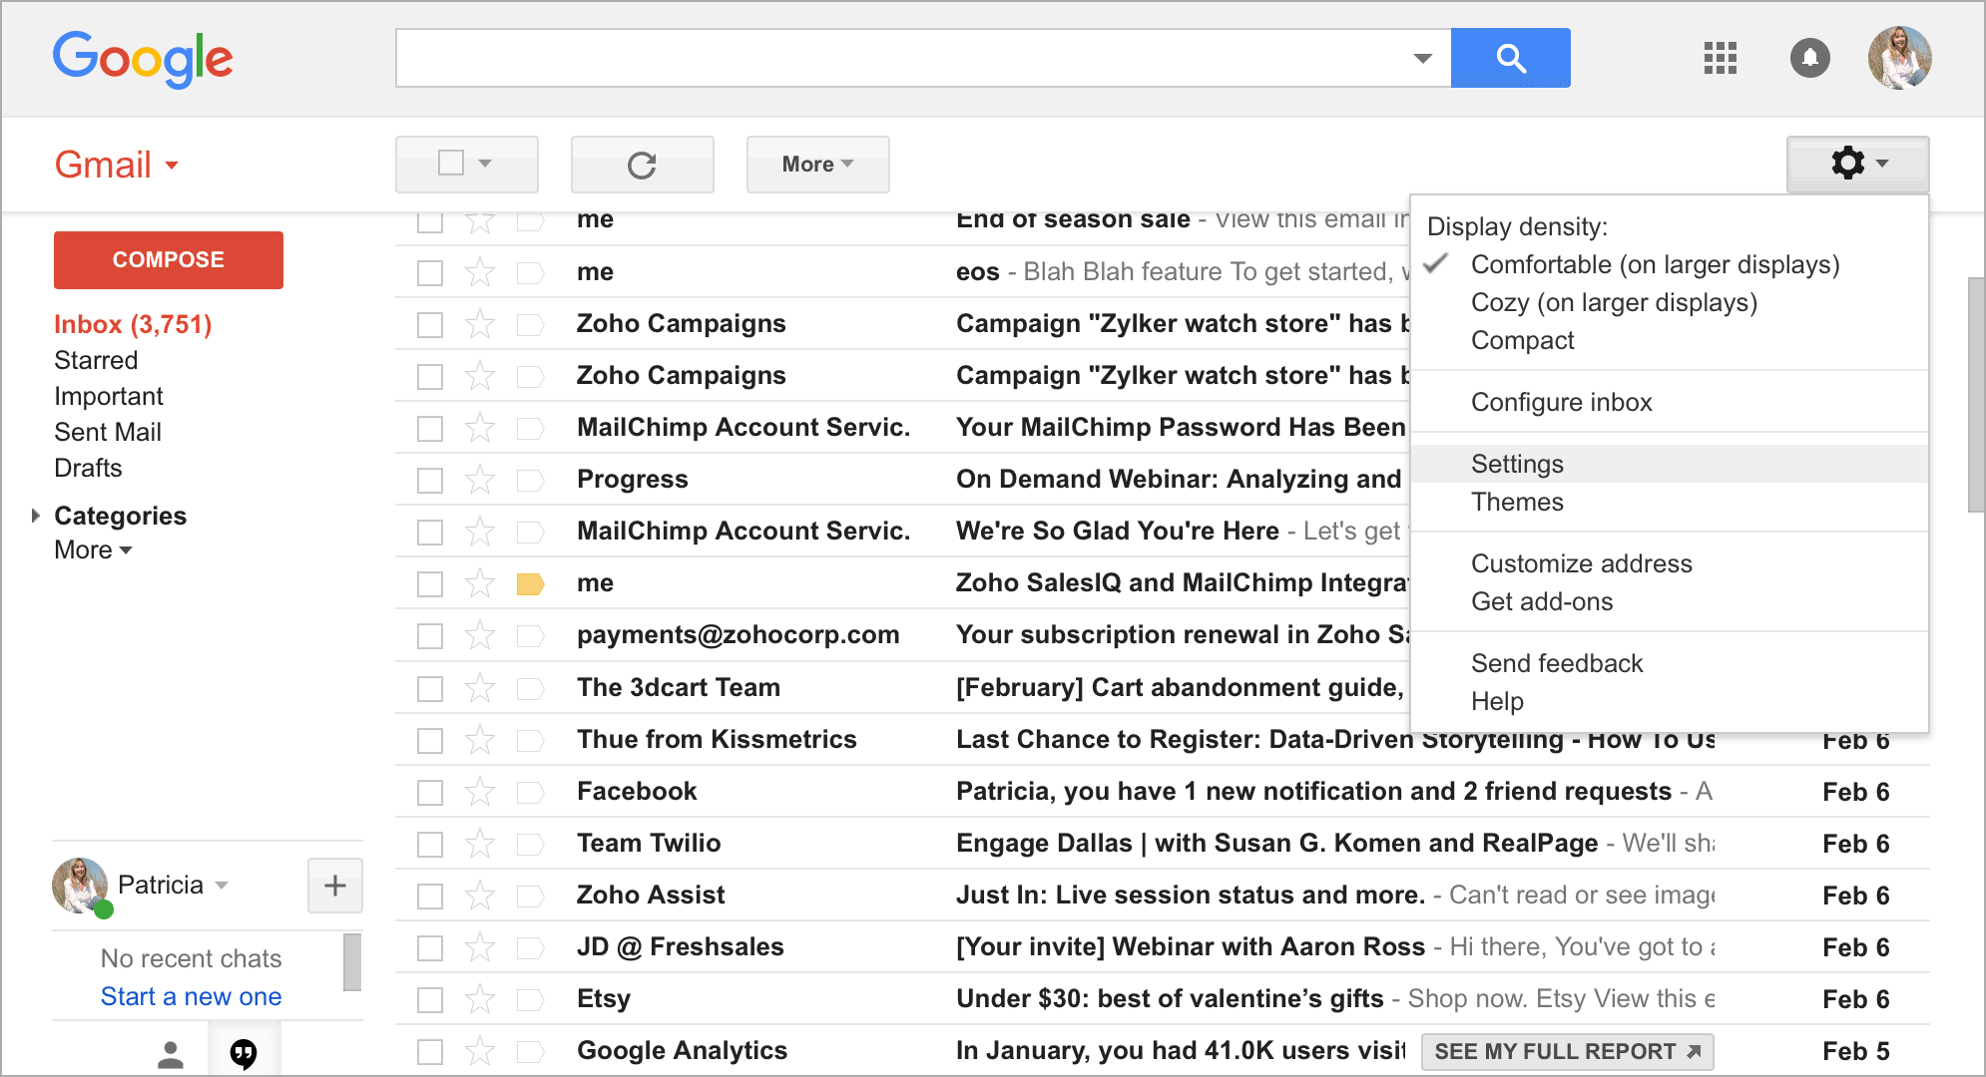
Task: Open the settings gear menu
Action: 1848,164
